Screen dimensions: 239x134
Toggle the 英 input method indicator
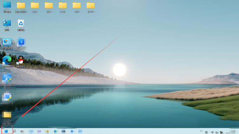[206, 132]
